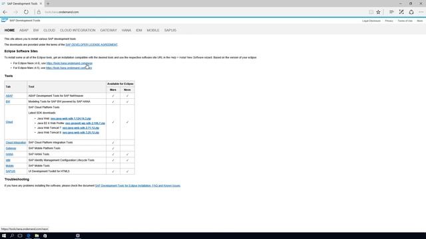Open the CLOUD navigation tab
The height and width of the screenshot is (239, 426).
coord(49,31)
